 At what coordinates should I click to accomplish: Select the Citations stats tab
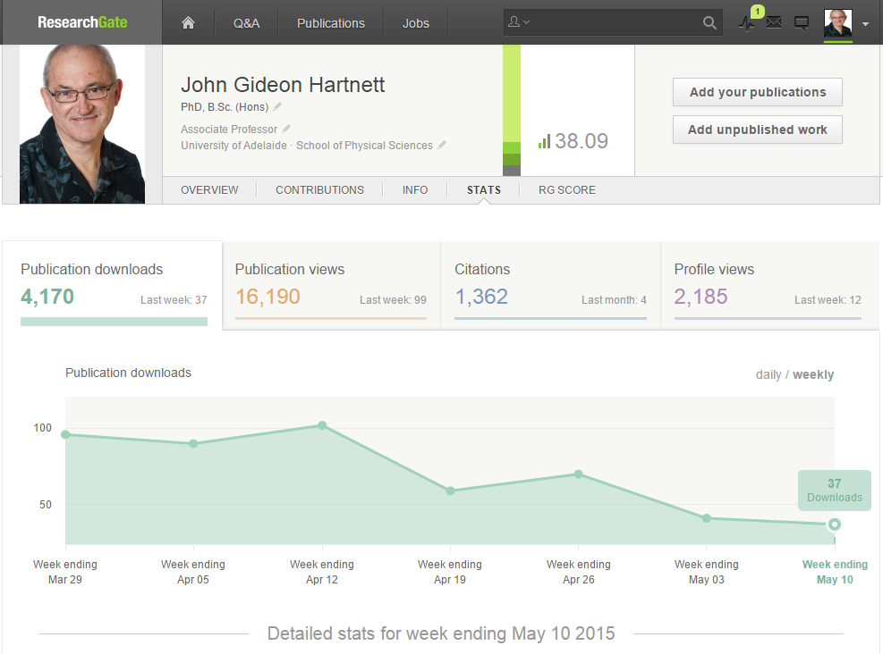tap(549, 284)
